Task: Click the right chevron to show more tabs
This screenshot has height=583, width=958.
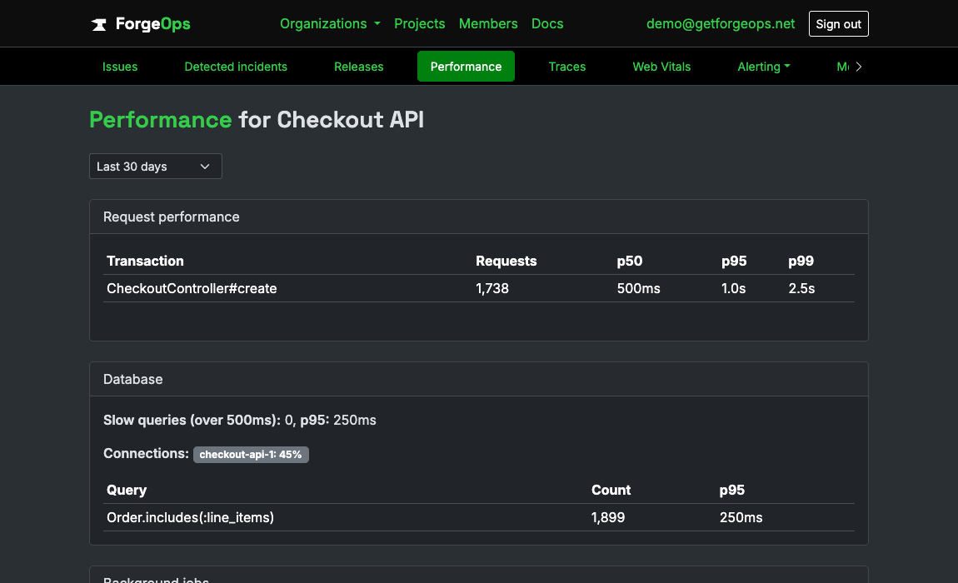Action: point(858,67)
